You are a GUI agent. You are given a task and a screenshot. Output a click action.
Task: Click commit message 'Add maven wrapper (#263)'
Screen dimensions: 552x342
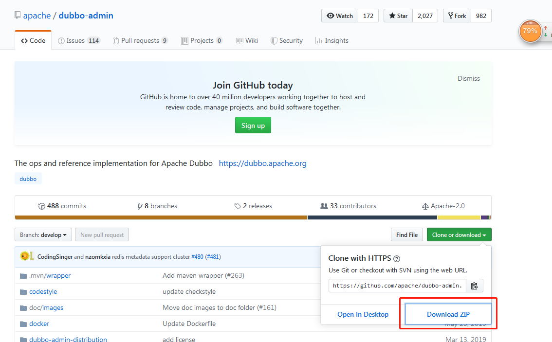(x=203, y=275)
